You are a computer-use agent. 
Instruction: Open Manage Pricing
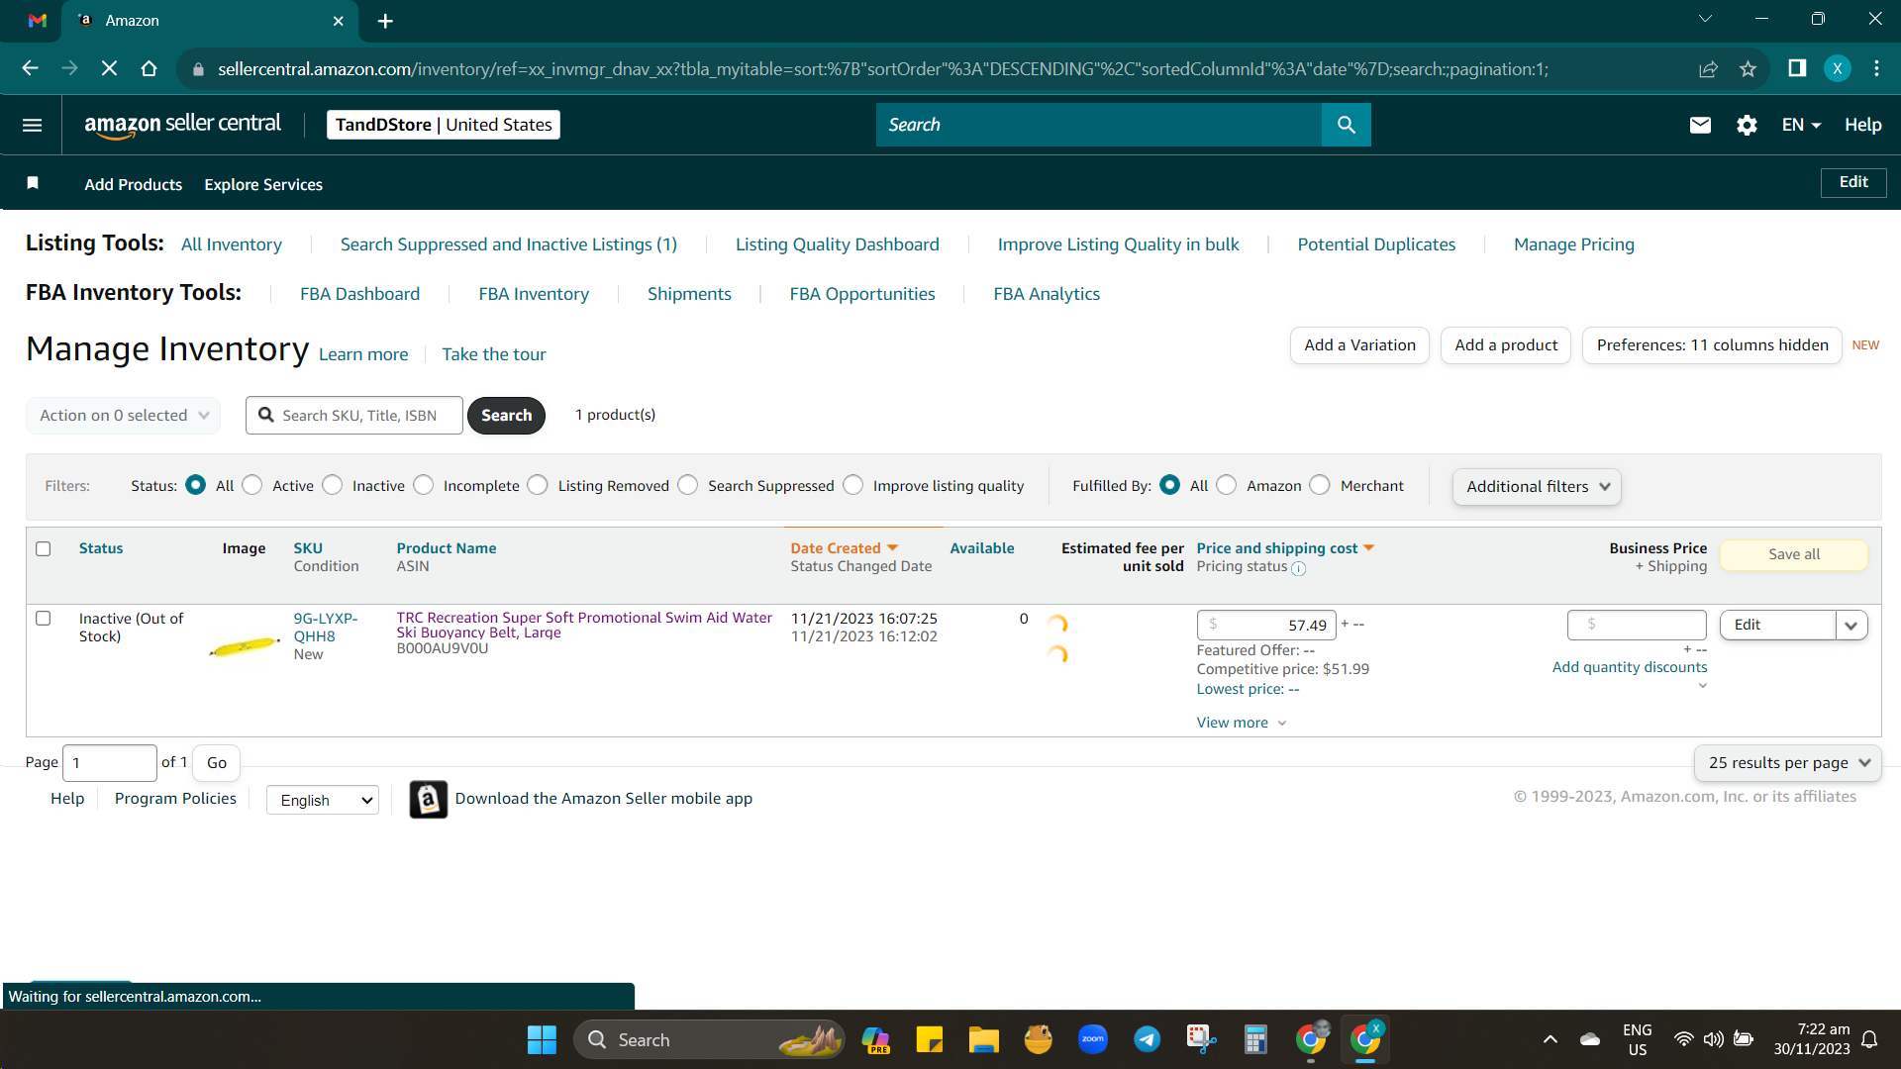(1574, 244)
